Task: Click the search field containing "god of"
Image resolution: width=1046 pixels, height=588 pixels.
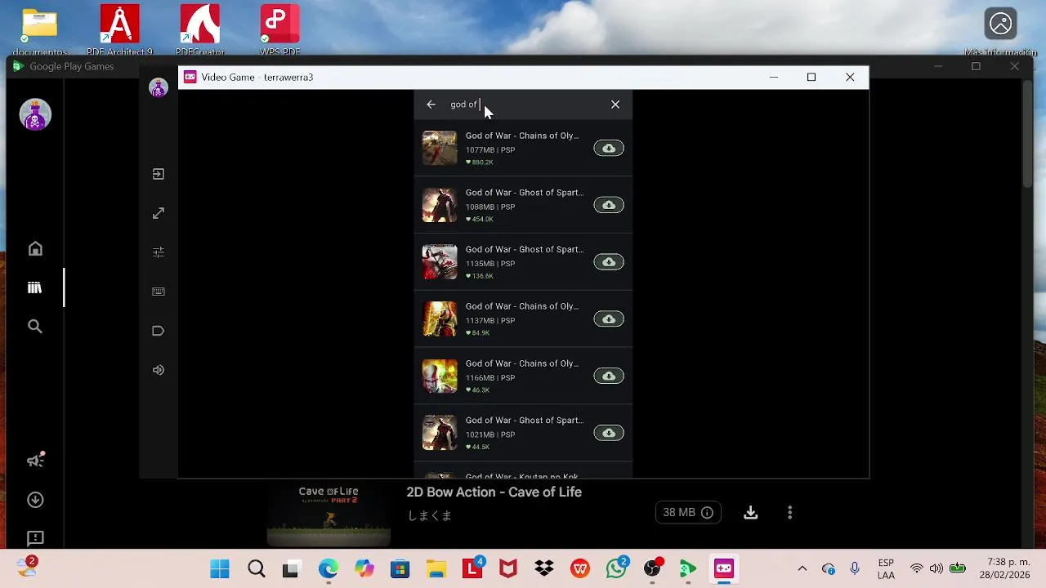Action: tap(523, 105)
